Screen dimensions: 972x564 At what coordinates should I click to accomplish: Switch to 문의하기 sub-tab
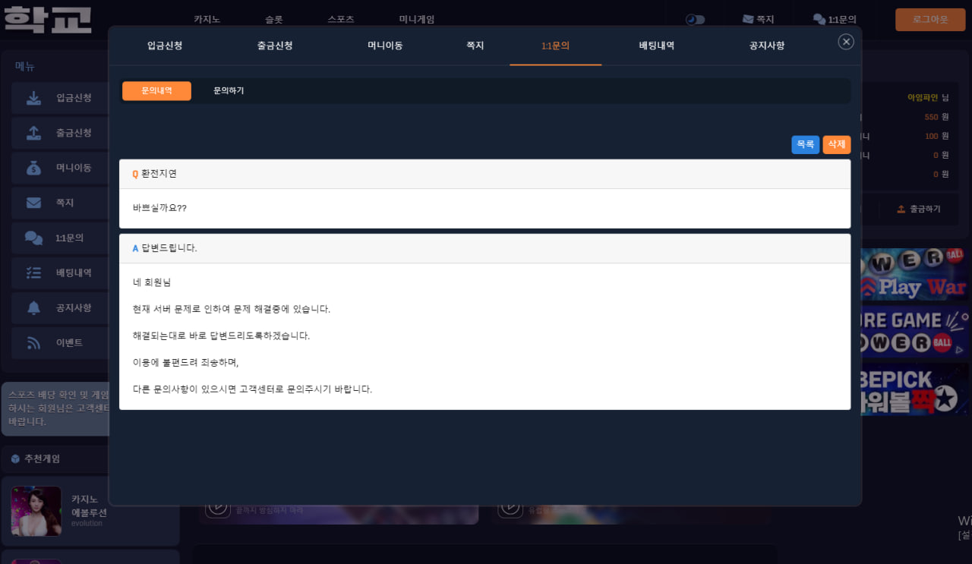229,91
